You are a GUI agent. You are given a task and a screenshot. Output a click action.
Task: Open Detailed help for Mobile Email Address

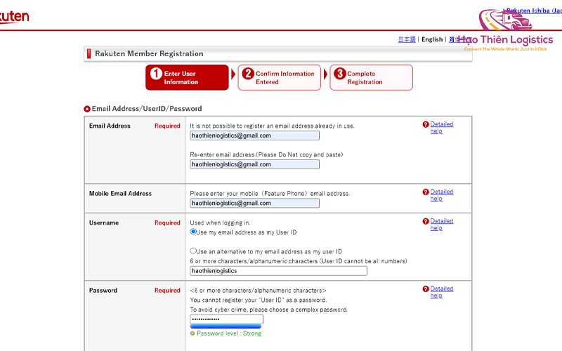[x=442, y=195]
